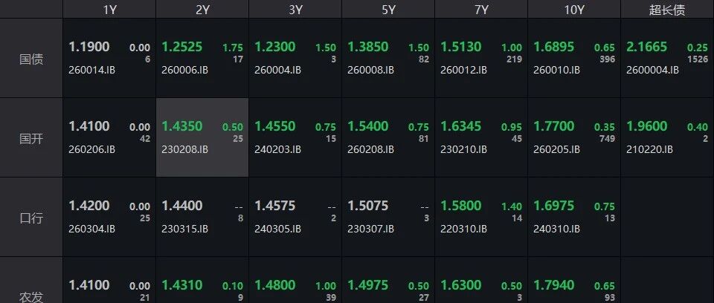Click the 5Y column header
The image size is (714, 303).
[x=388, y=10]
